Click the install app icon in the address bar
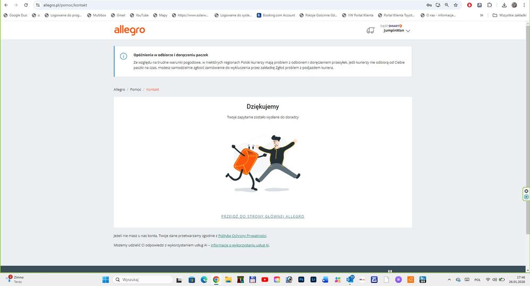The image size is (530, 286). pyautogui.click(x=438, y=5)
